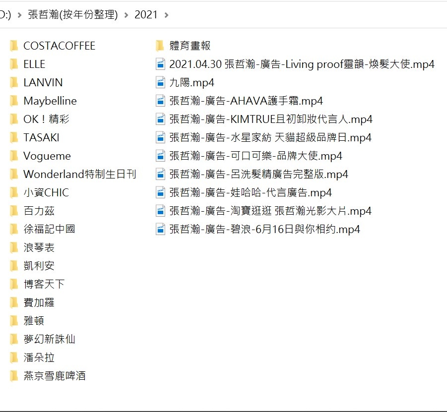Select the 可口可樂-品牌大使 video file icon
This screenshot has height=412, width=447.
coord(161,156)
